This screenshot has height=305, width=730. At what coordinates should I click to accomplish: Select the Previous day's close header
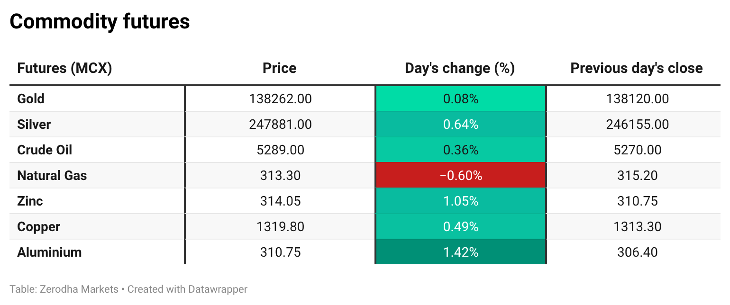pyautogui.click(x=636, y=68)
